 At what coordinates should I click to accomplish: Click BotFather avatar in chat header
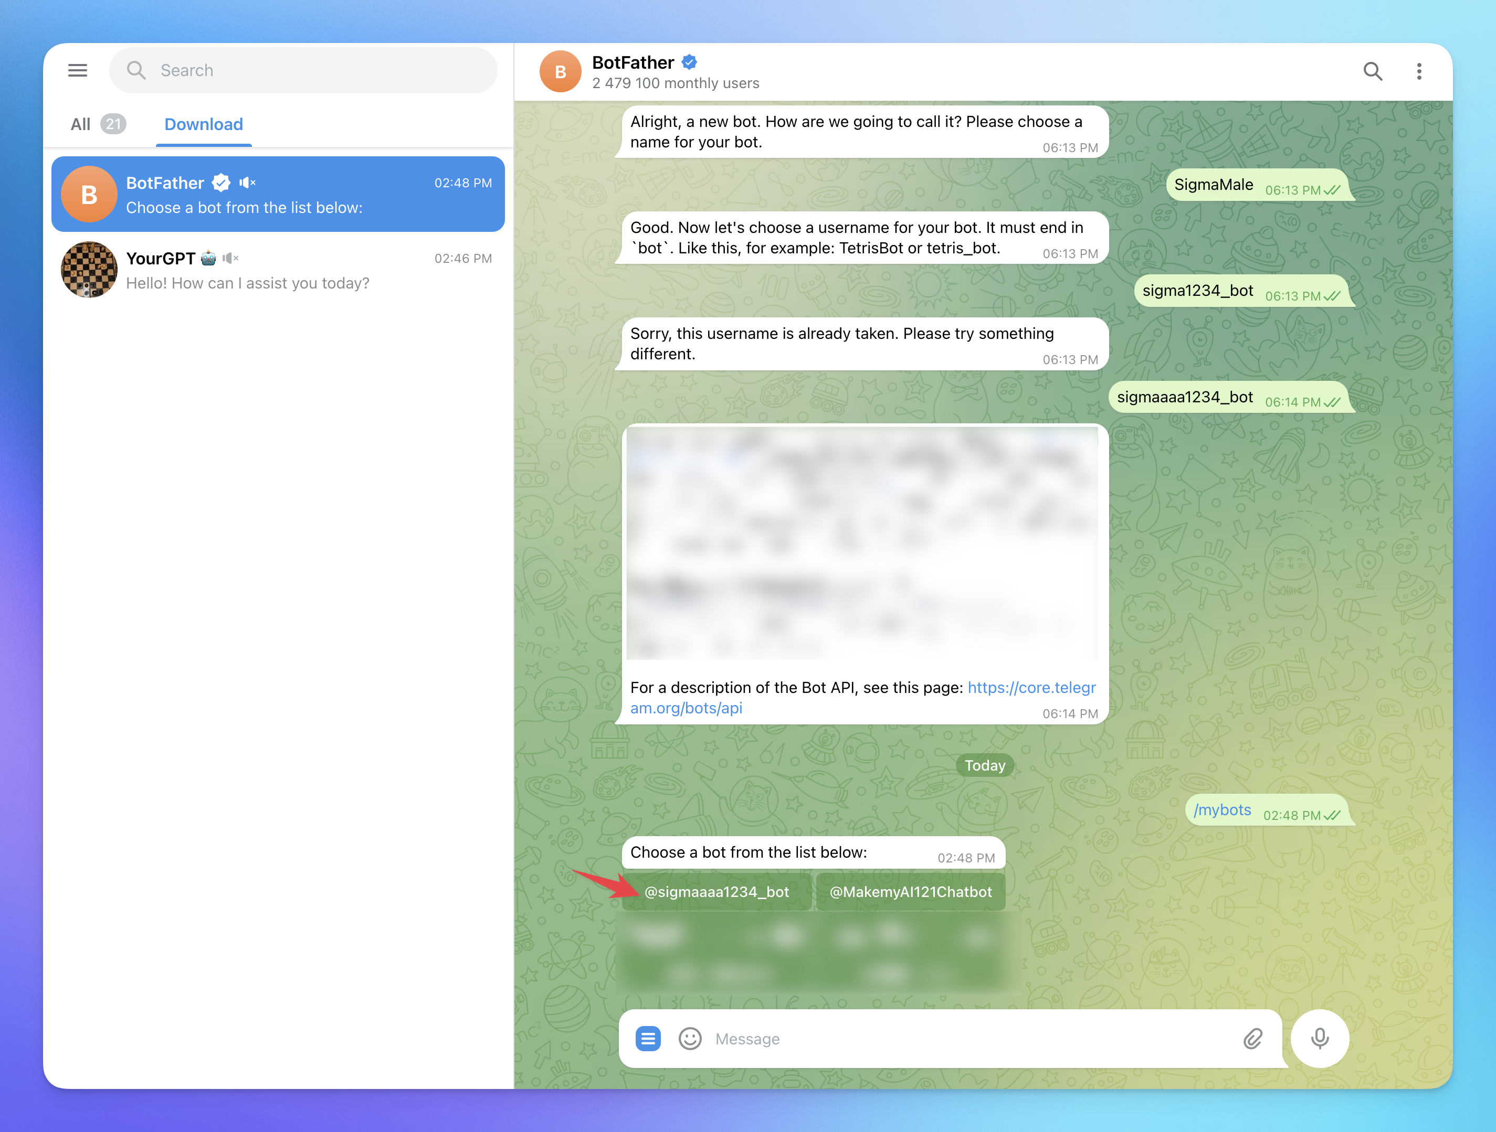[x=560, y=72]
